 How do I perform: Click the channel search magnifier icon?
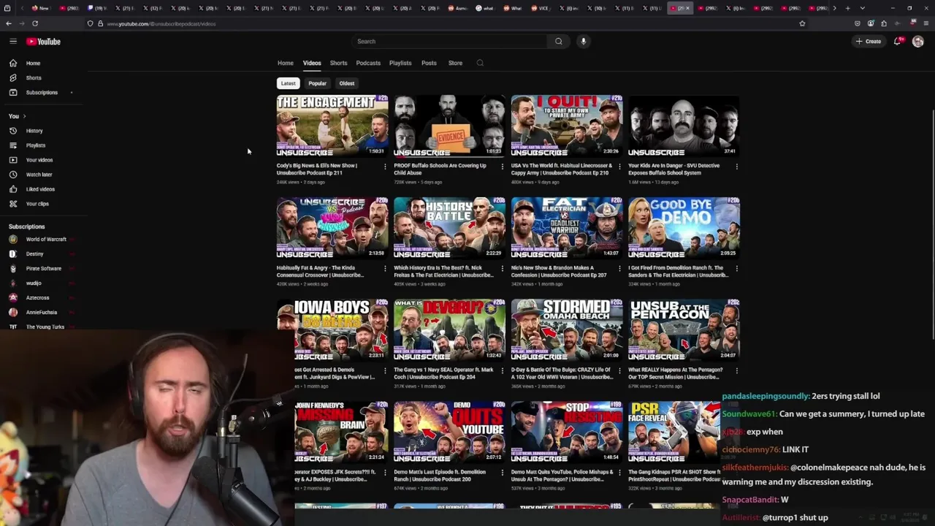480,64
